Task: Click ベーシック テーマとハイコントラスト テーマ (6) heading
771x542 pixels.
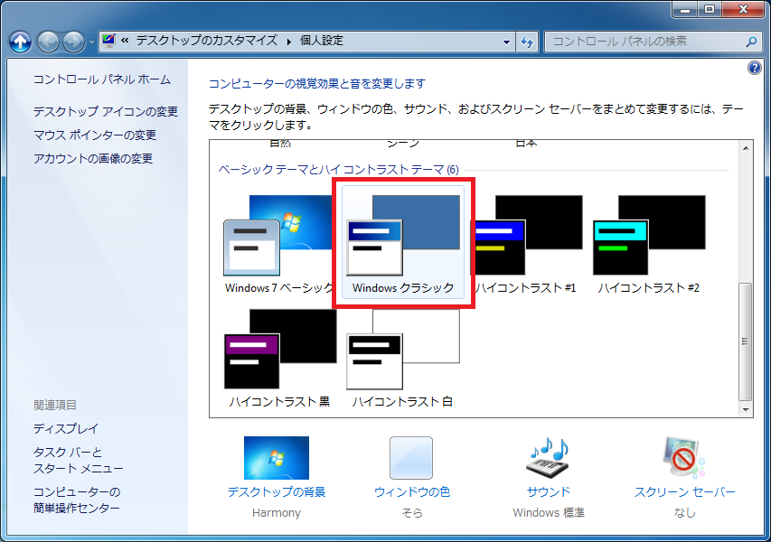Action: 338,170
